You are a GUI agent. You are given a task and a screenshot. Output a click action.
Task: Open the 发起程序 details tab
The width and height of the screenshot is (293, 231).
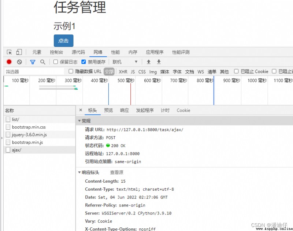145,110
